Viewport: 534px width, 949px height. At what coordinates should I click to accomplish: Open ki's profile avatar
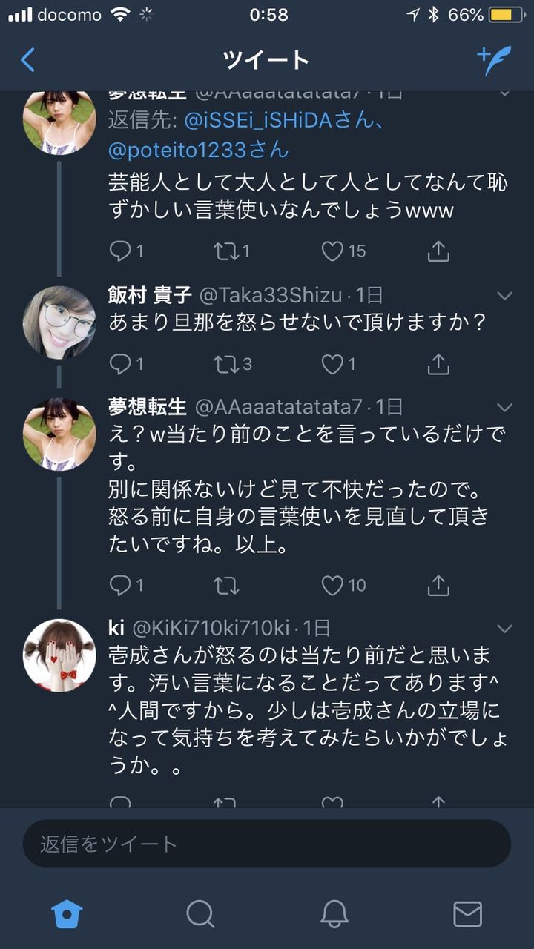click(59, 655)
